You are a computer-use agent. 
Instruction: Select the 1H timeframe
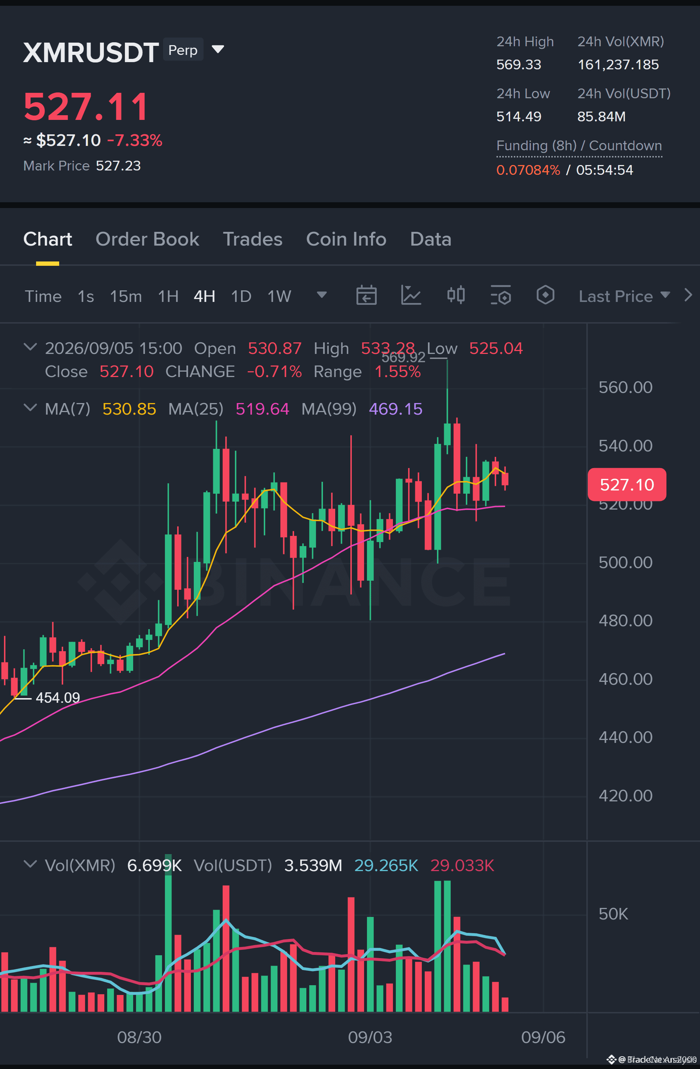pos(168,296)
